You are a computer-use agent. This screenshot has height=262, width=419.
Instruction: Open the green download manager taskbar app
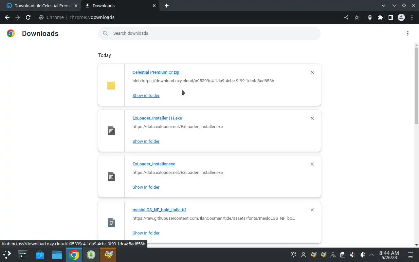coord(91,254)
